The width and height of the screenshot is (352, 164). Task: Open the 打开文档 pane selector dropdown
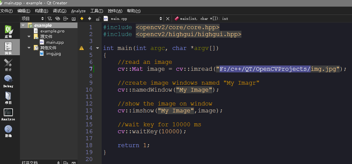click(40, 163)
